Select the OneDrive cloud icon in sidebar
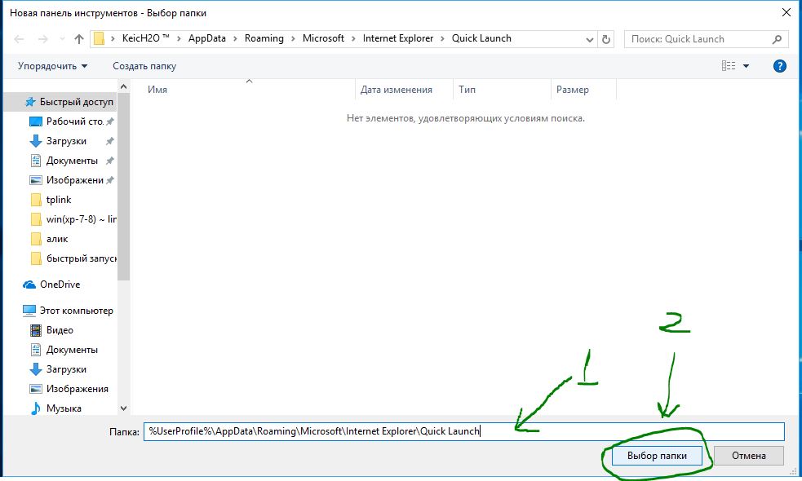This screenshot has height=481, width=802. [29, 285]
